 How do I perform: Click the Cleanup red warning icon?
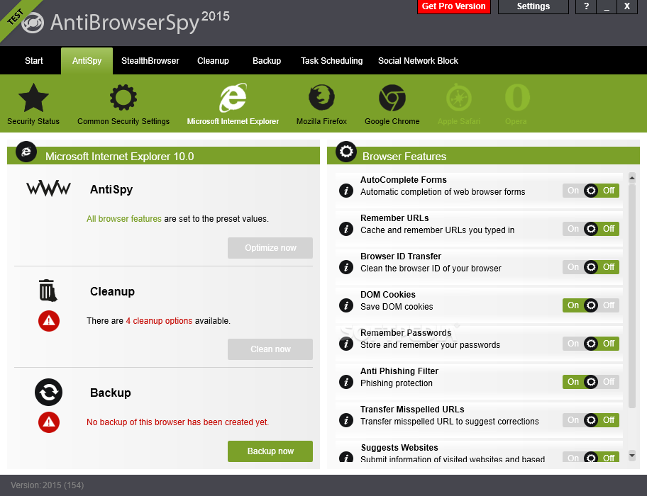pyautogui.click(x=49, y=321)
